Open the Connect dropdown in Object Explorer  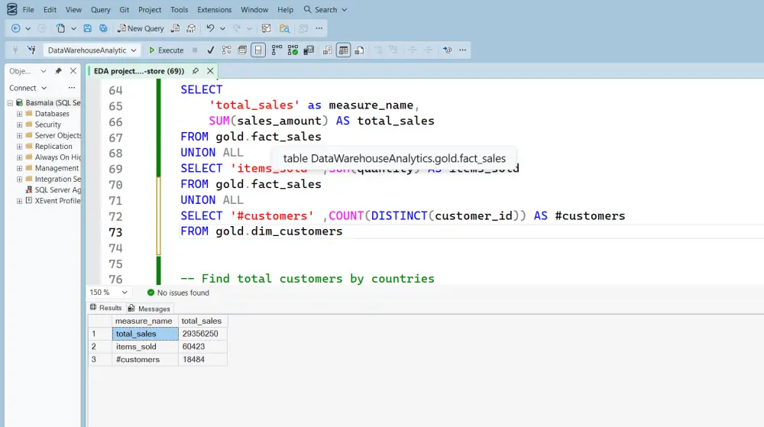[28, 88]
